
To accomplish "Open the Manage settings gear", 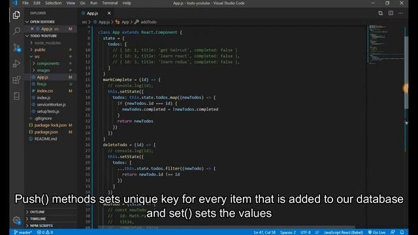I will (x=16, y=221).
